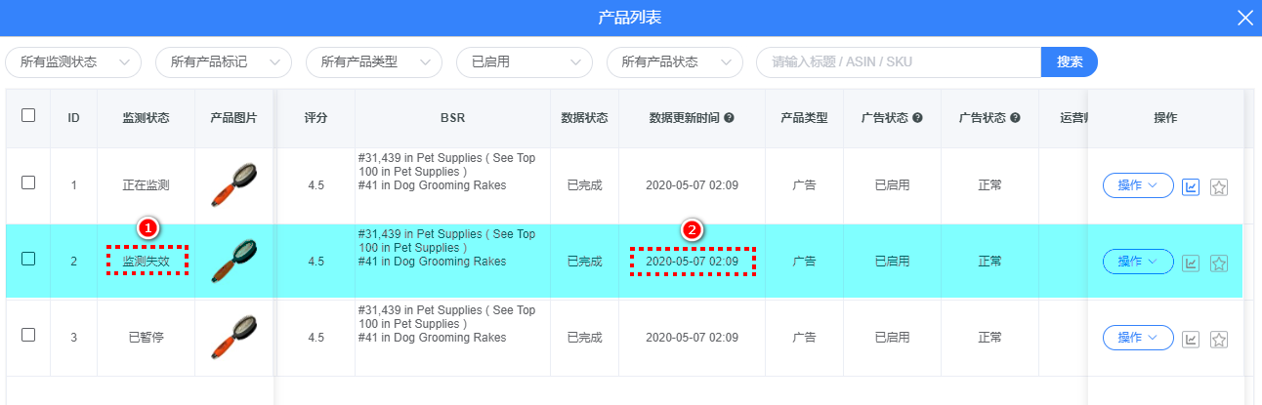Focus the 标题 / ASIN / SKU search field

pyautogui.click(x=899, y=62)
